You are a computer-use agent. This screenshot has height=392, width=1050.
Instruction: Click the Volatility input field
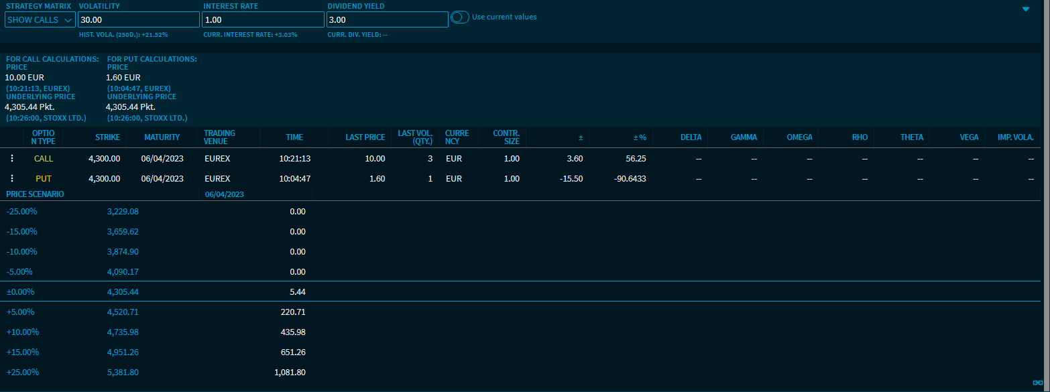point(138,20)
